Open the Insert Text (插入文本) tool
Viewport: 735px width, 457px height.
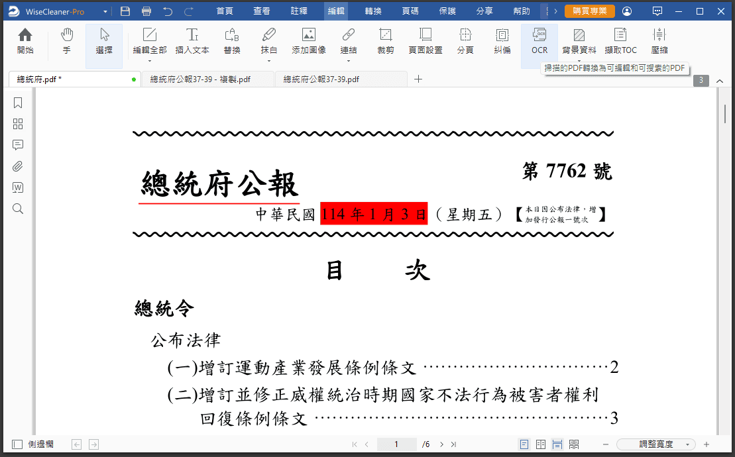[192, 41]
